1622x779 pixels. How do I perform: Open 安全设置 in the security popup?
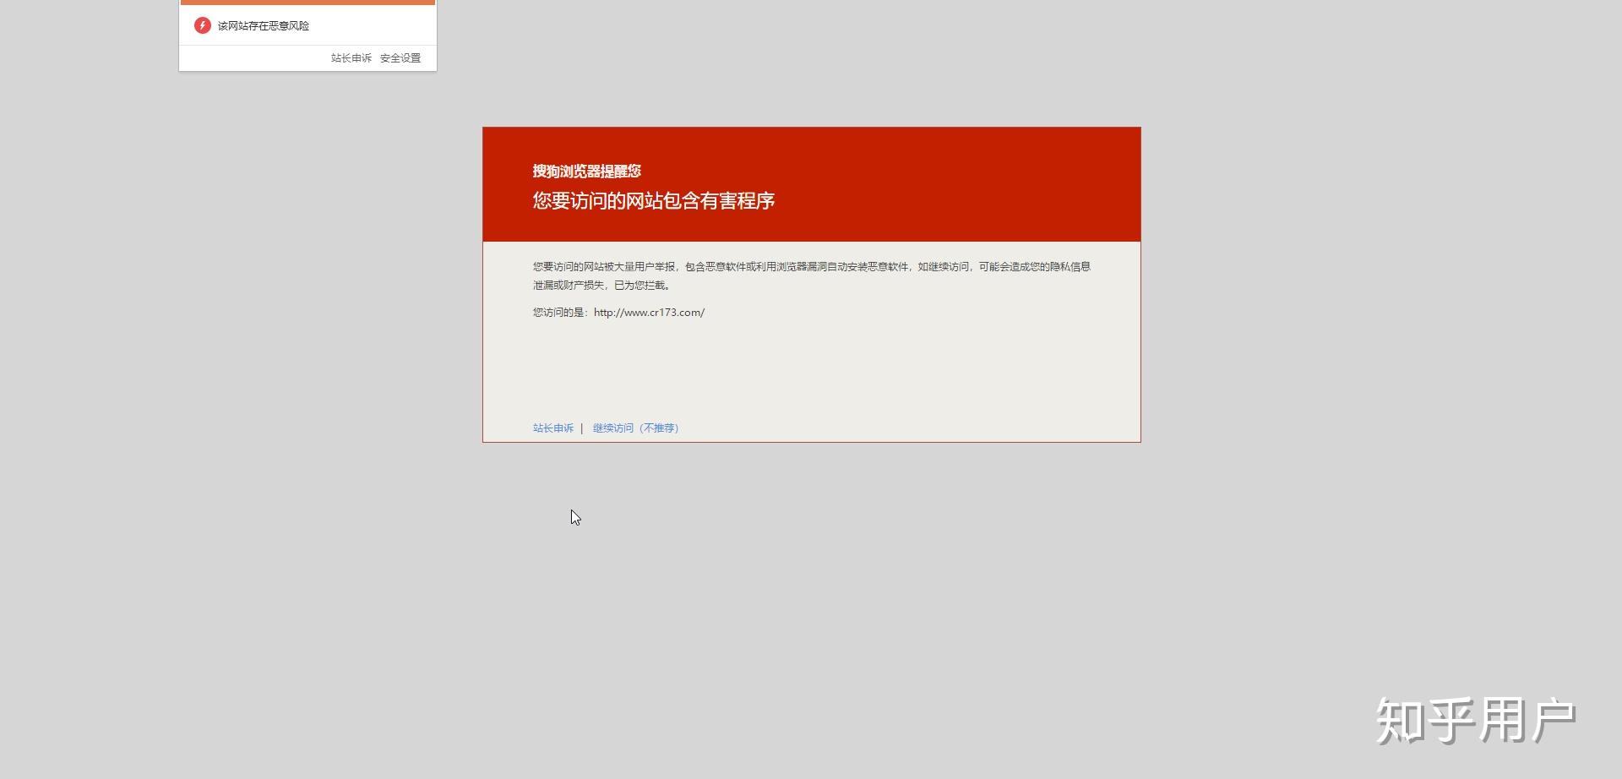pyautogui.click(x=400, y=58)
